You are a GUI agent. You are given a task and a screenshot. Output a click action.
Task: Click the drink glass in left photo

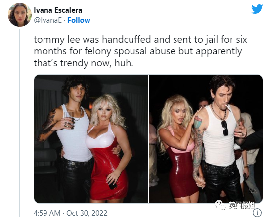click(69, 119)
